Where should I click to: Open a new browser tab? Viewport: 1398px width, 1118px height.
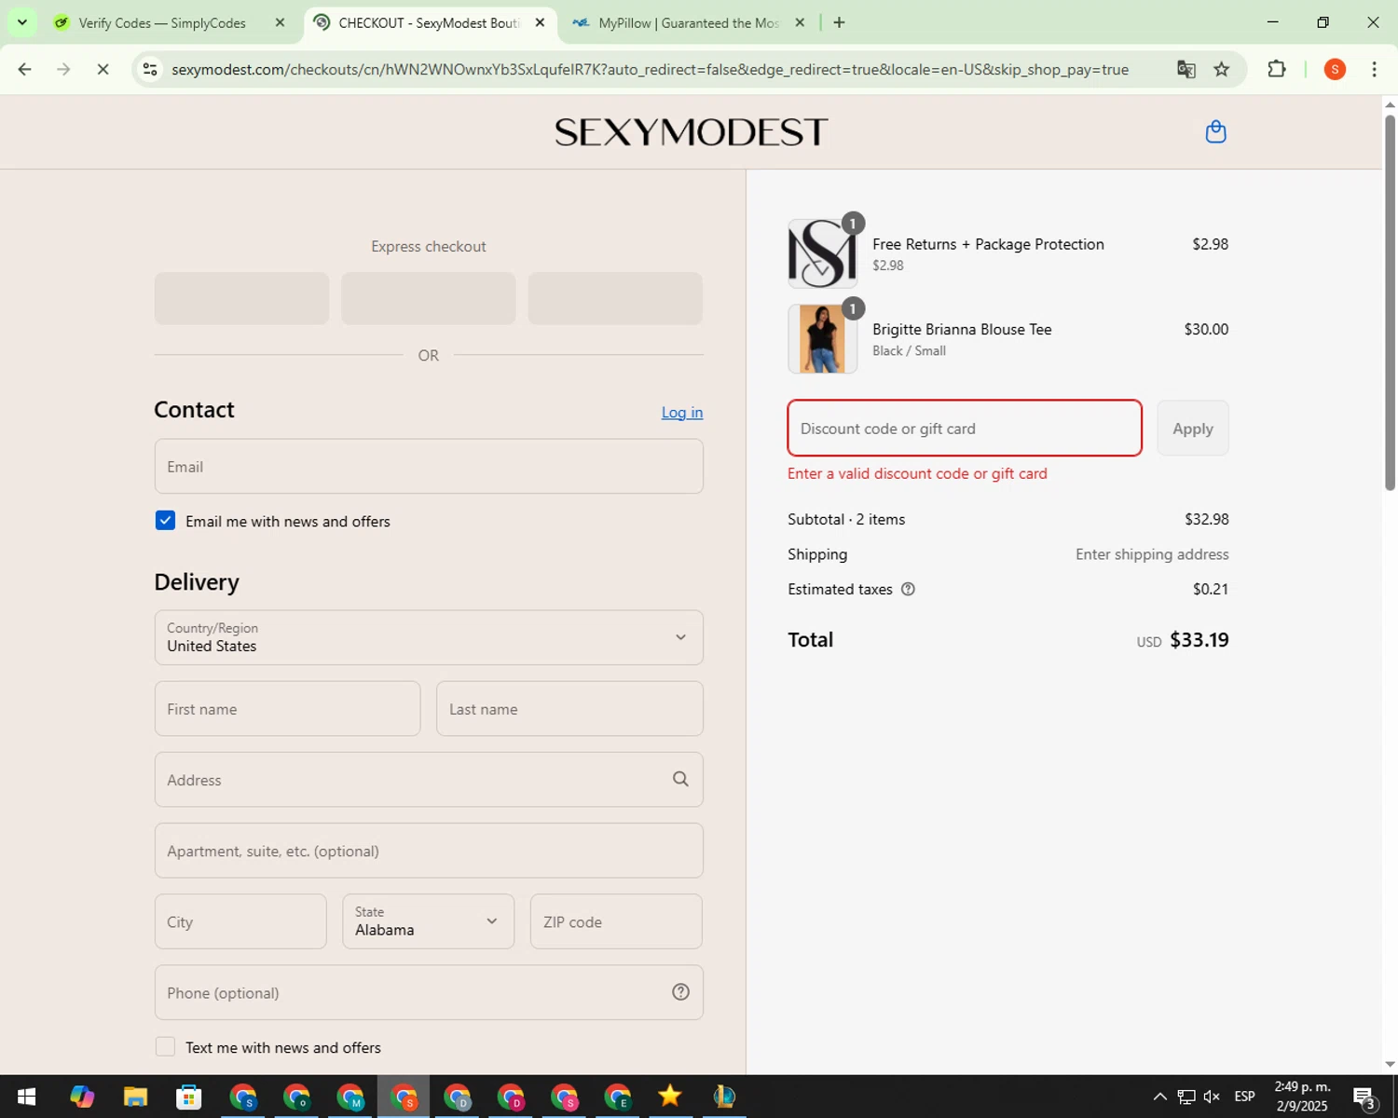pos(839,22)
